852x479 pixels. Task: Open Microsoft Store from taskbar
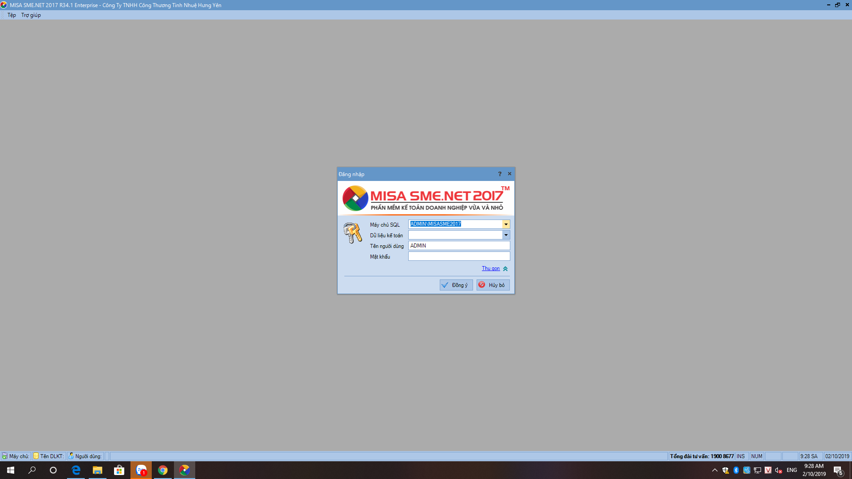(119, 470)
